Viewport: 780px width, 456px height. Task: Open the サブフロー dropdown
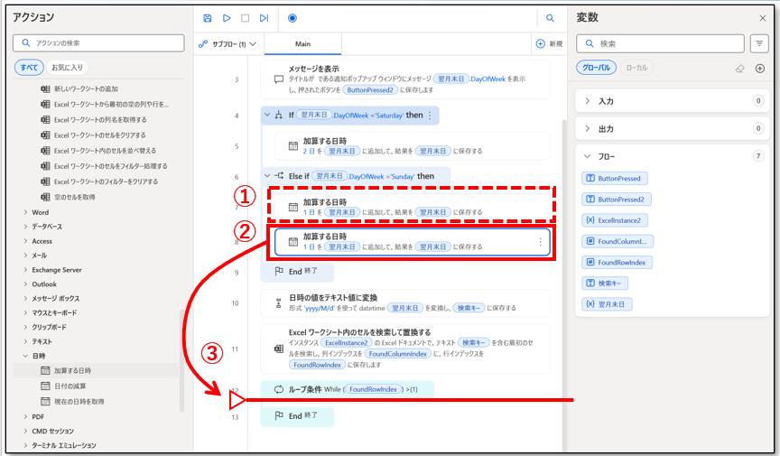[x=228, y=43]
